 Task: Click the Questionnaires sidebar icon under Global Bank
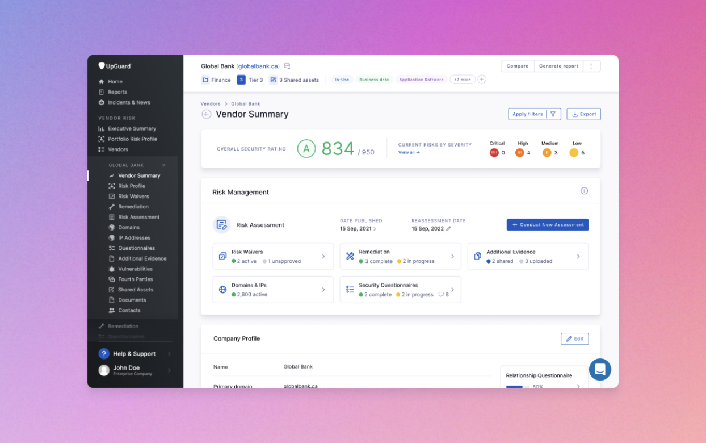(112, 248)
